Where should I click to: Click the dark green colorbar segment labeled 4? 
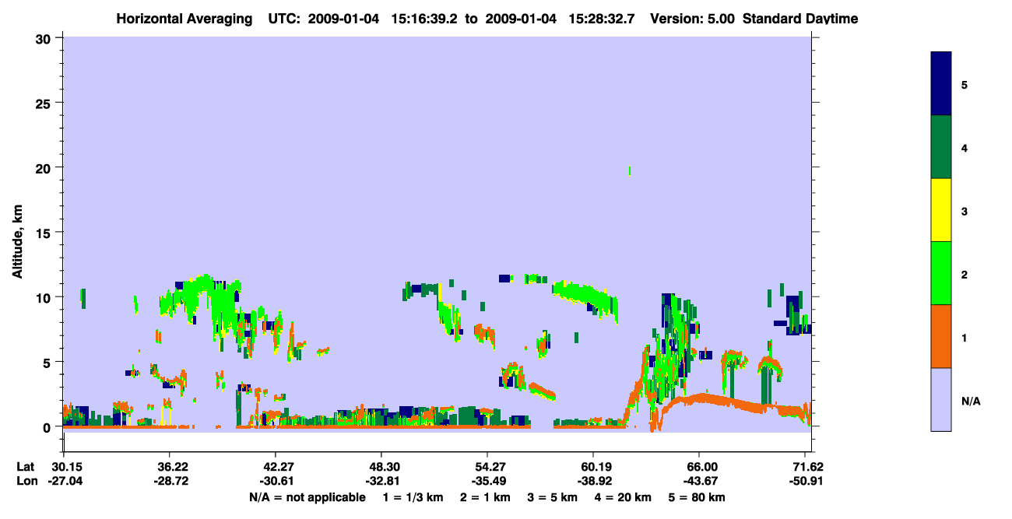pos(941,147)
